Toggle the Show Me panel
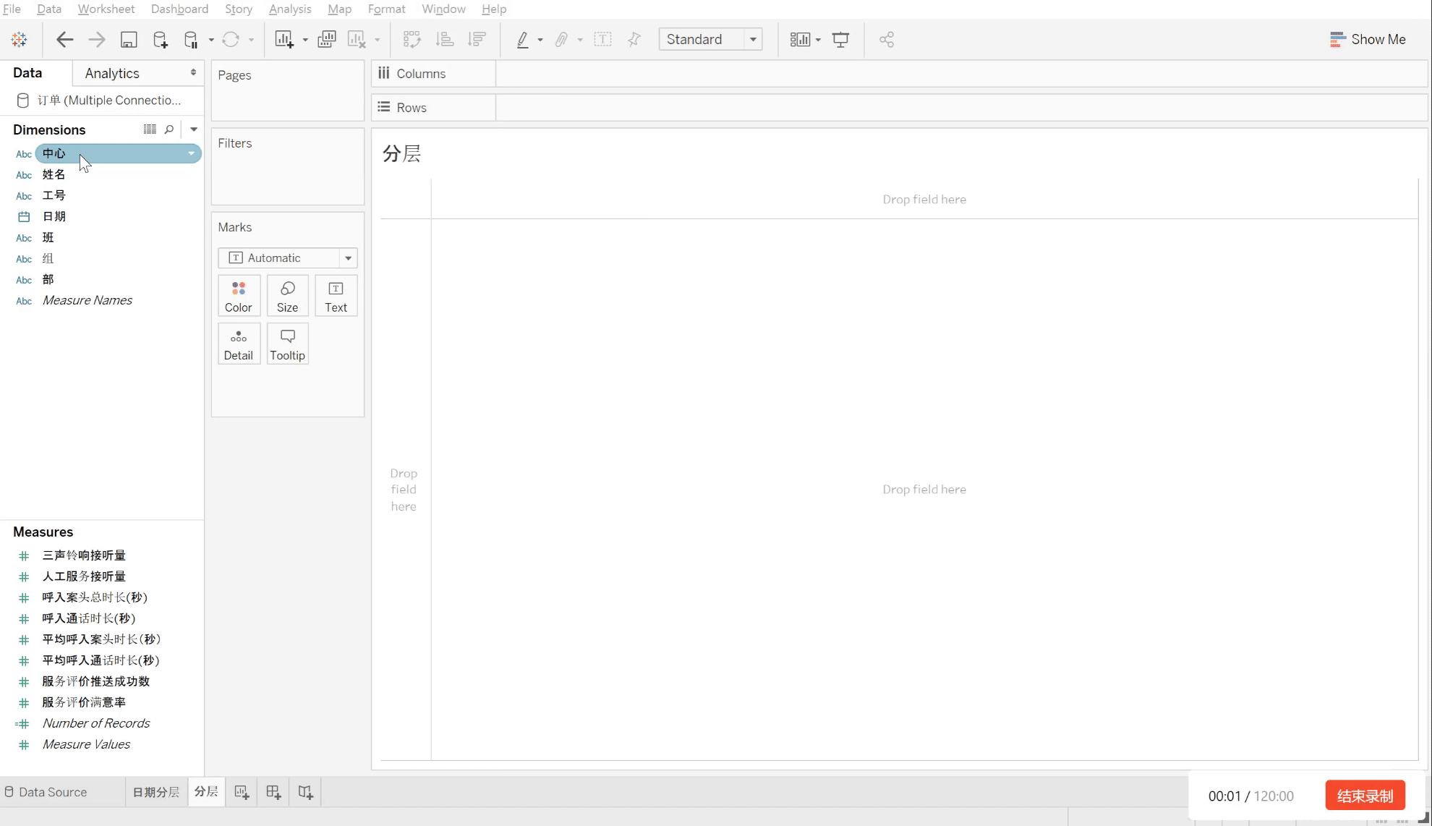1432x826 pixels. tap(1368, 40)
